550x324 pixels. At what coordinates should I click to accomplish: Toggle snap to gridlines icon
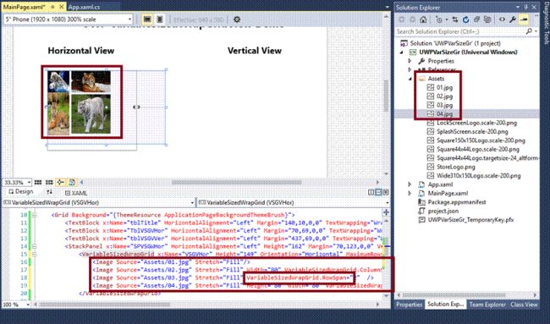click(x=49, y=183)
